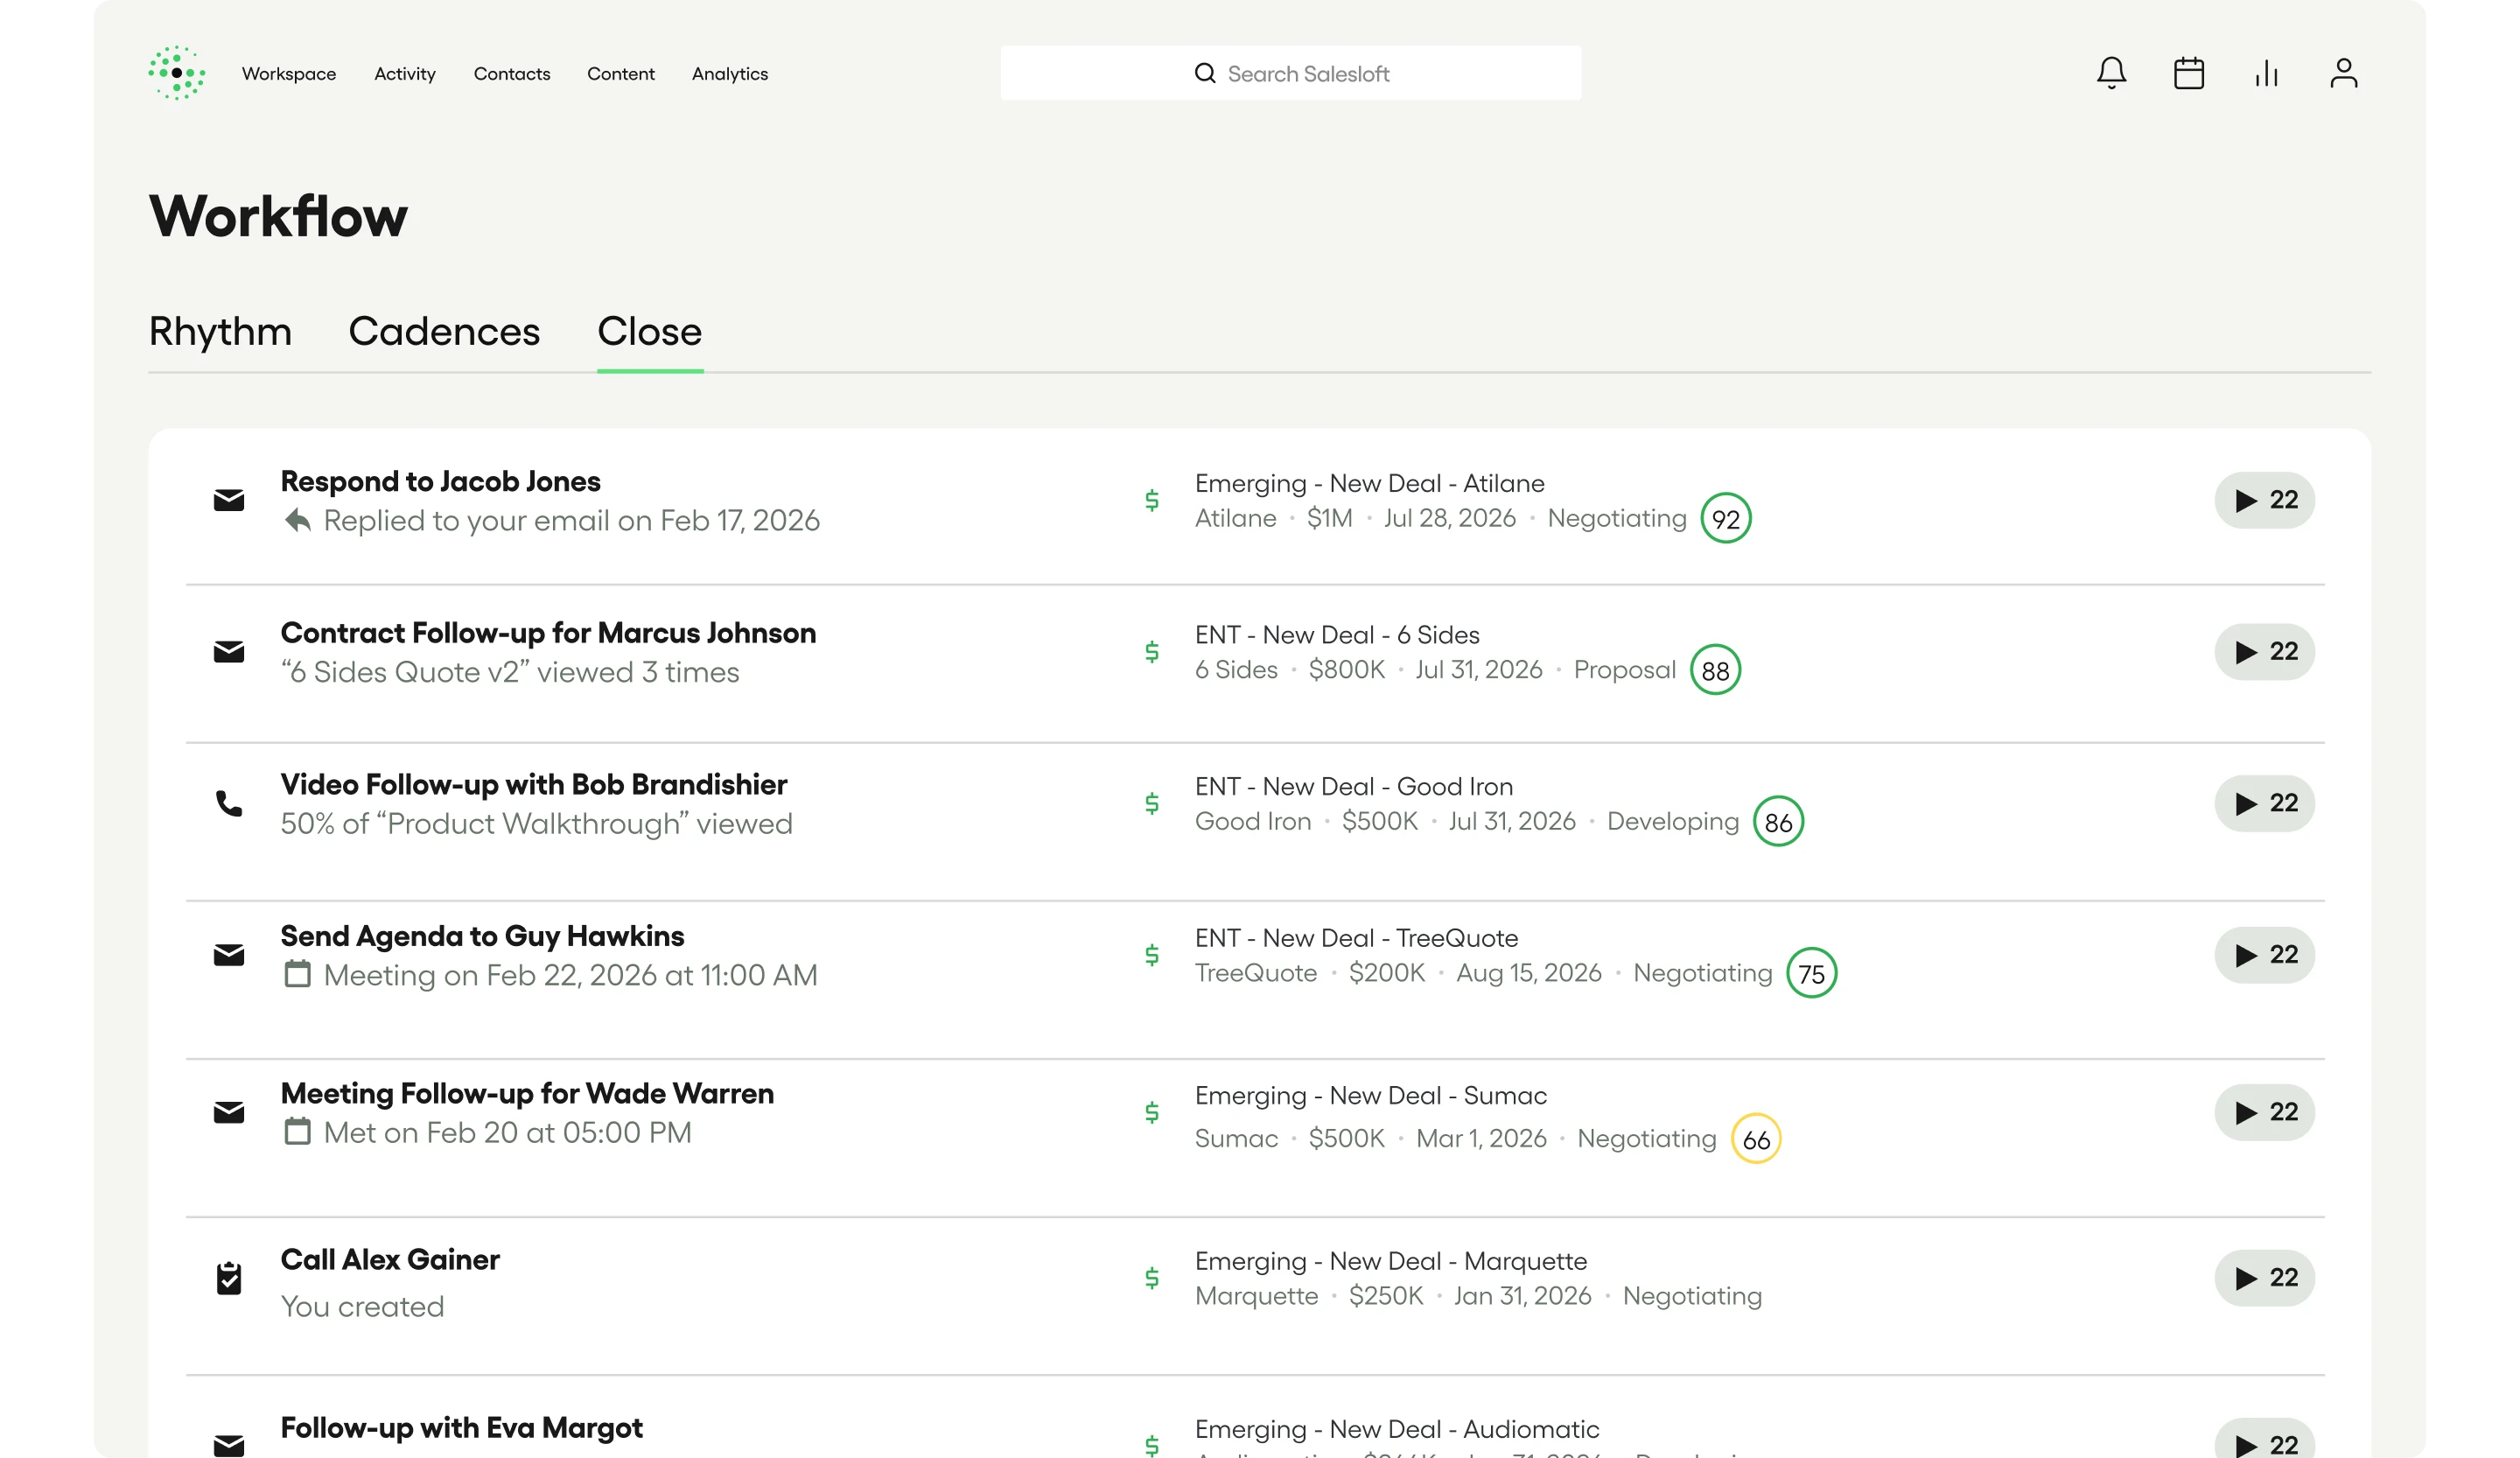Open the Activity menu
This screenshot has width=2520, height=1458.
pos(405,74)
